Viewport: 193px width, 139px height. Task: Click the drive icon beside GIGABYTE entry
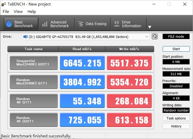[25, 37]
